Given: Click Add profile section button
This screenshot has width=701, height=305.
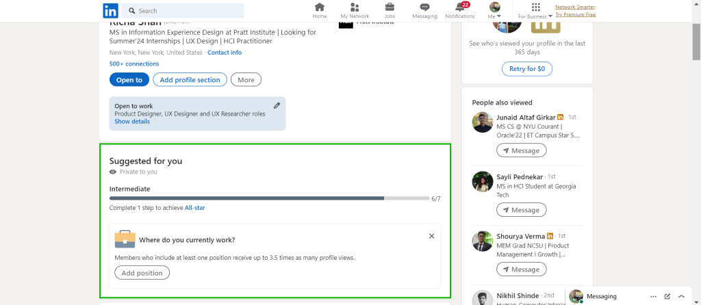Looking at the screenshot, I should tap(190, 80).
